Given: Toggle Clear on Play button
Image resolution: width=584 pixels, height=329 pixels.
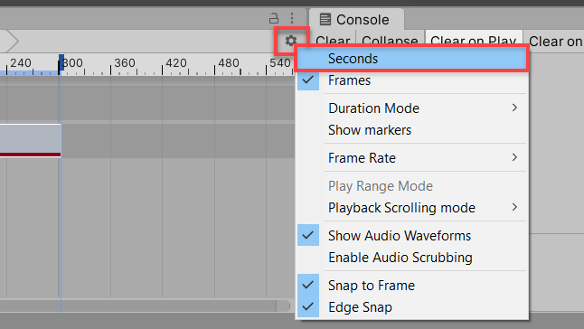Looking at the screenshot, I should (474, 41).
